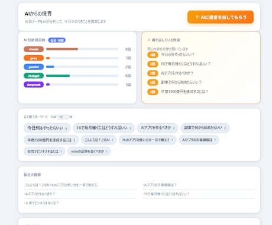The image size is (272, 225).
Task: Click repeated question 今日何をやったらいい？
Action: pos(177,54)
